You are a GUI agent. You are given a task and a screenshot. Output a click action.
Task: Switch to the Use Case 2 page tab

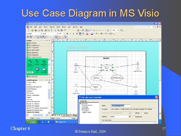pyautogui.click(x=67, y=115)
